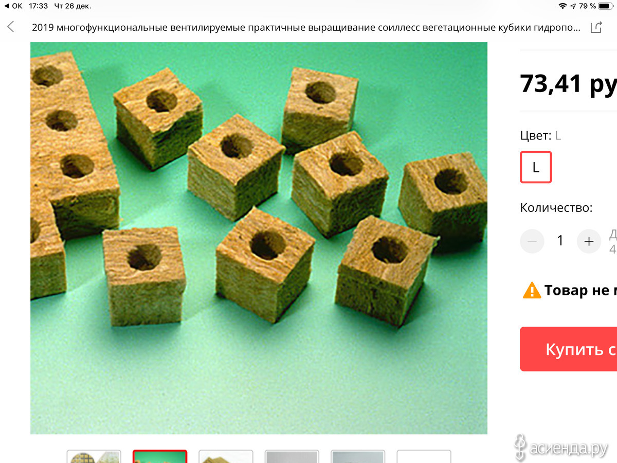
Task: Tap the share icon in header
Action: pyautogui.click(x=596, y=27)
